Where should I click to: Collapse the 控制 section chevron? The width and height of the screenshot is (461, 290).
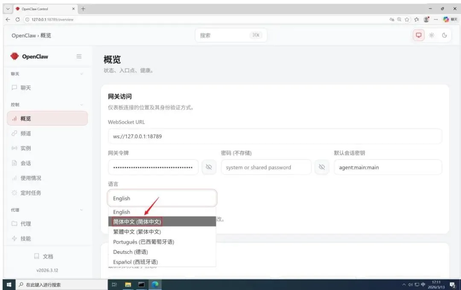pyautogui.click(x=82, y=104)
